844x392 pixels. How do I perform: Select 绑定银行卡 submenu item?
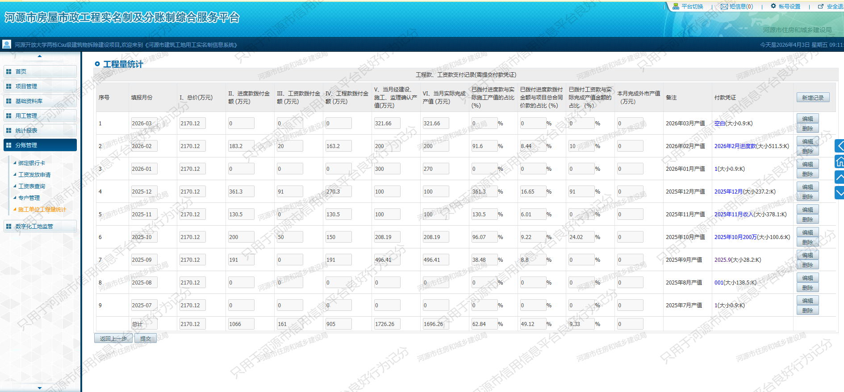[32, 163]
